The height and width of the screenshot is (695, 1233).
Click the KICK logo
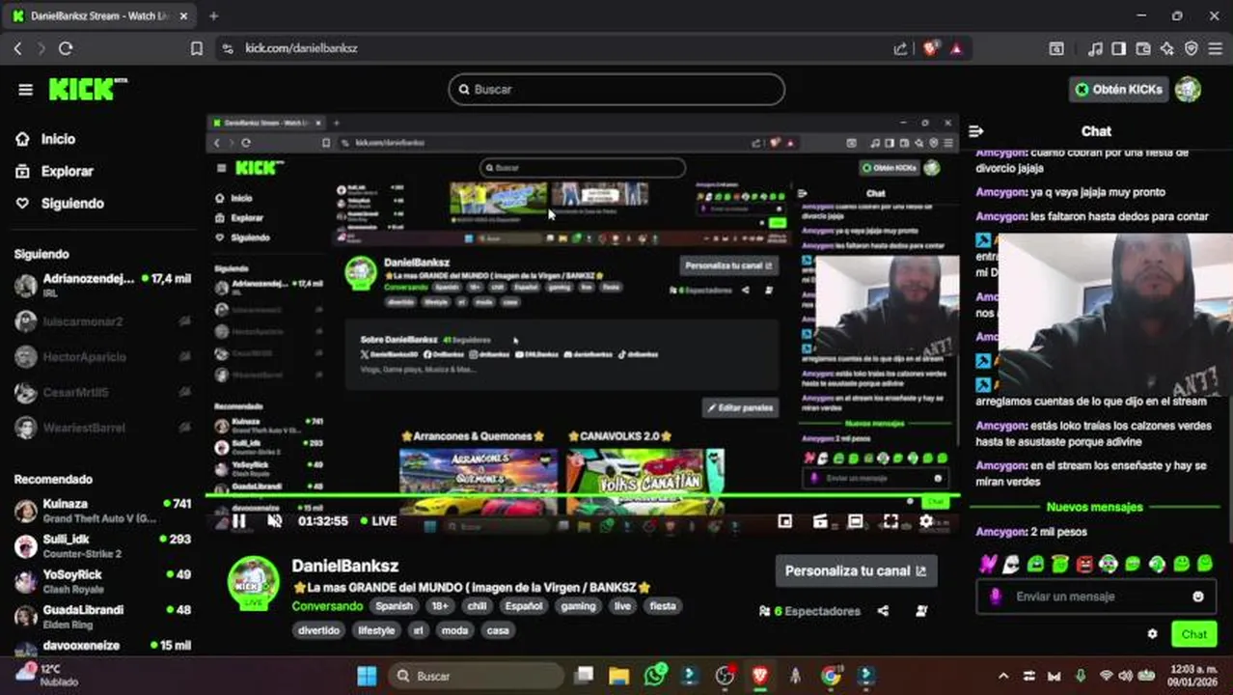click(x=87, y=89)
